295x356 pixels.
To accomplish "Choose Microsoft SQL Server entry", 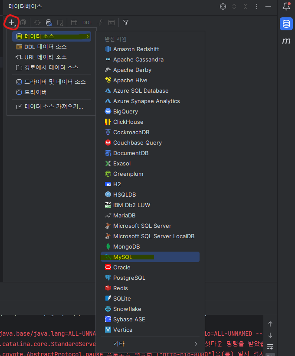I will click(x=151, y=226).
